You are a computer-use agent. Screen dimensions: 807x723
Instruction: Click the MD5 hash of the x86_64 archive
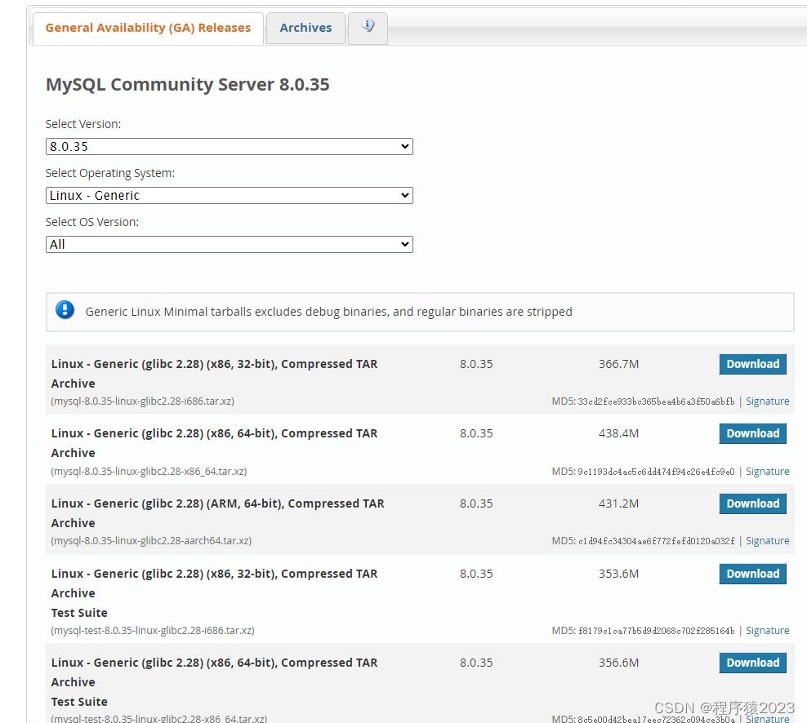point(656,472)
